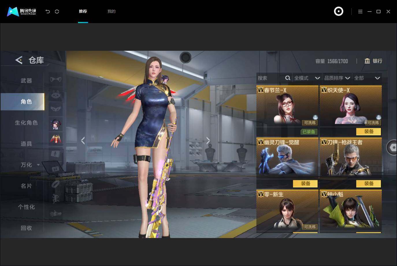The image size is (397, 266).
Task: Click the V badge on 零-新生 card
Action: [261, 194]
